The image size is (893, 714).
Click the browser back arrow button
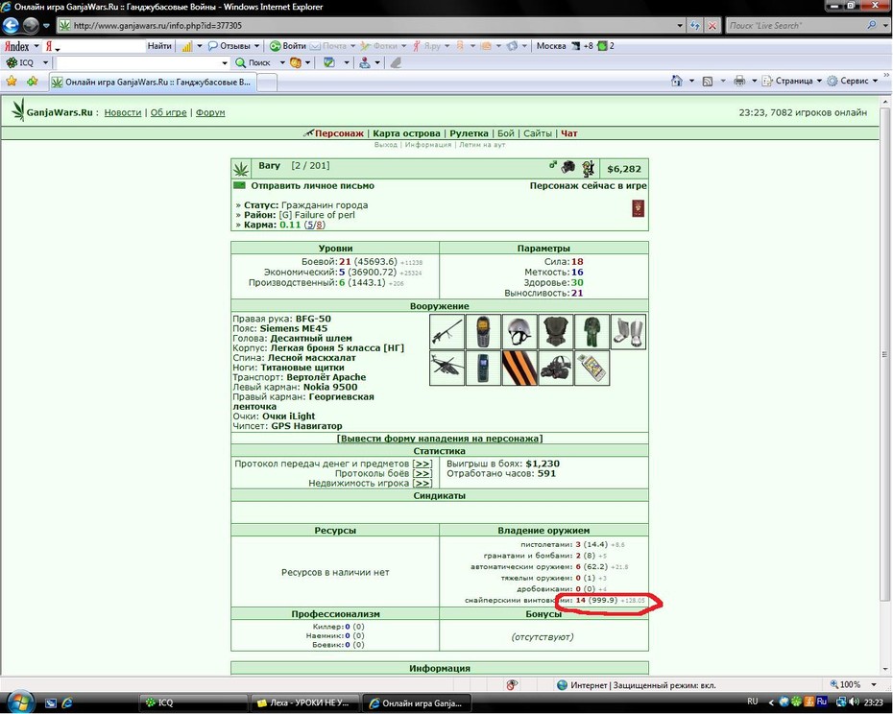tap(11, 26)
